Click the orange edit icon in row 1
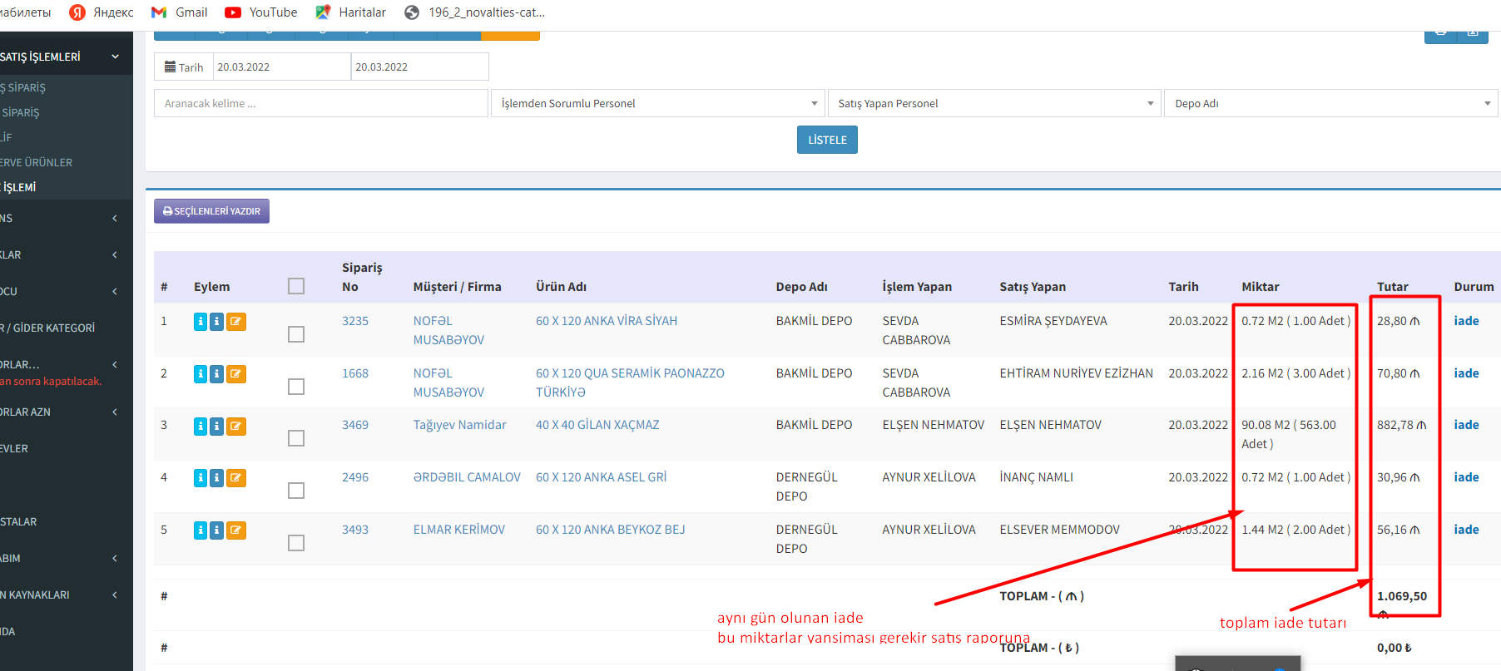The width and height of the screenshot is (1501, 671). tap(236, 322)
